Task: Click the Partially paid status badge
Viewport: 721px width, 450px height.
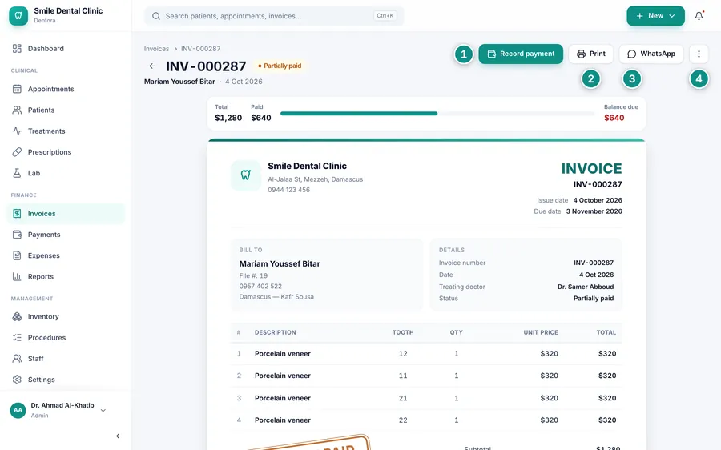Action: (280, 66)
